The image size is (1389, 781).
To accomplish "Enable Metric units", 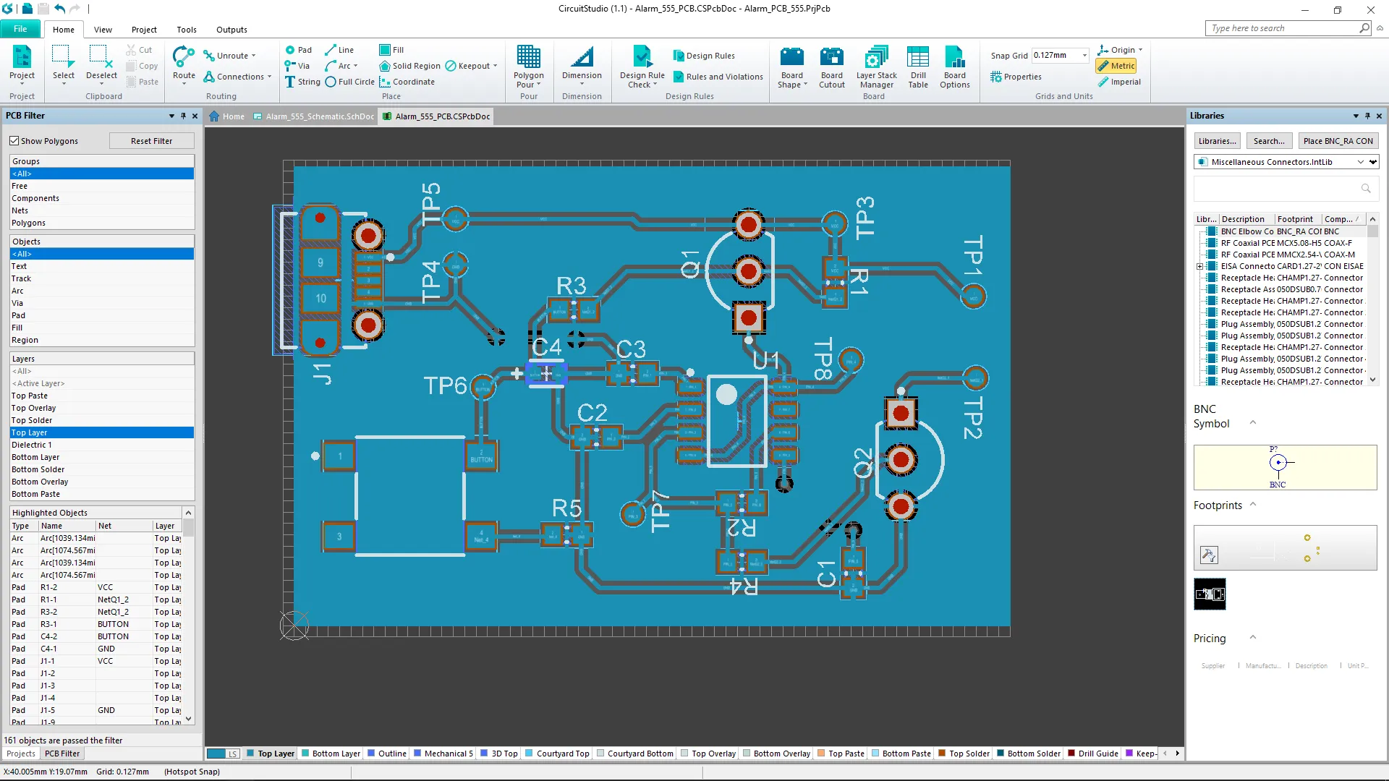I will (x=1116, y=66).
